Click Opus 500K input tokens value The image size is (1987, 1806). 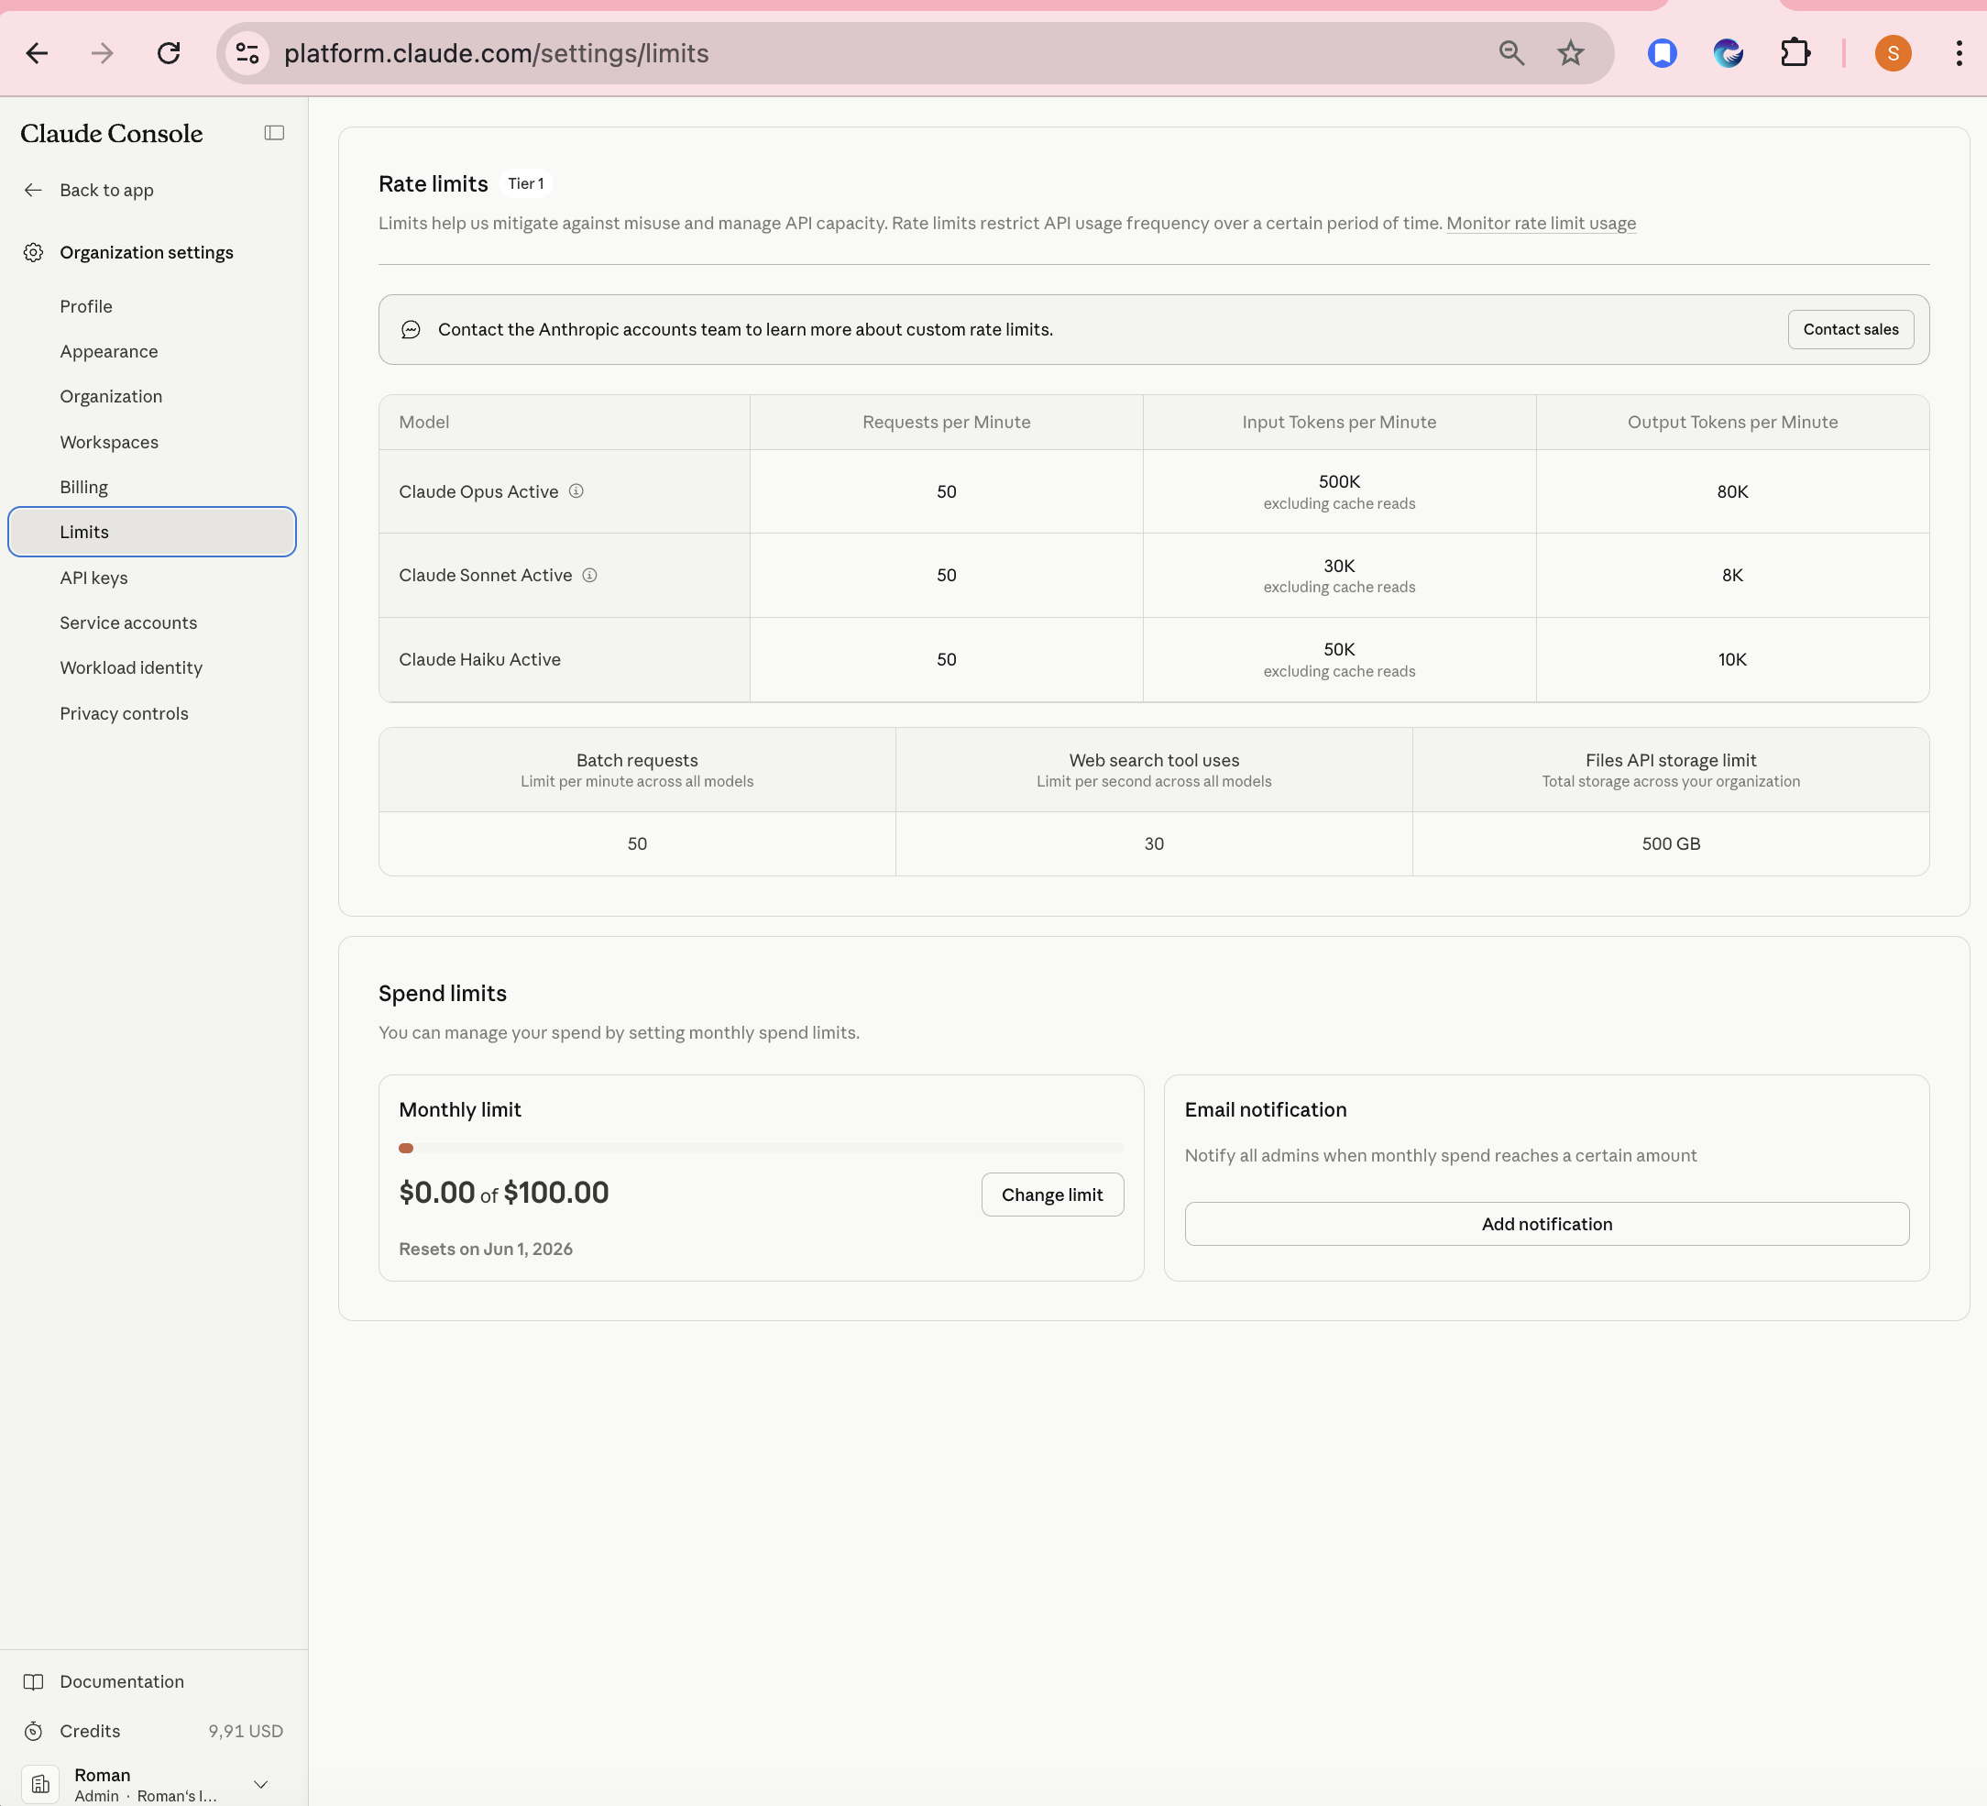tap(1338, 482)
